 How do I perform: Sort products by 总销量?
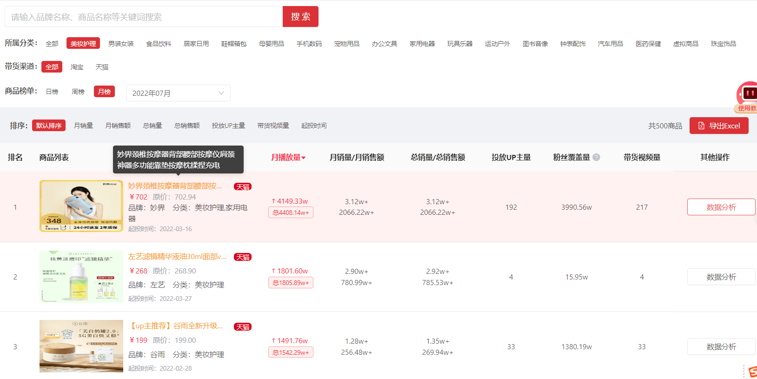click(153, 126)
